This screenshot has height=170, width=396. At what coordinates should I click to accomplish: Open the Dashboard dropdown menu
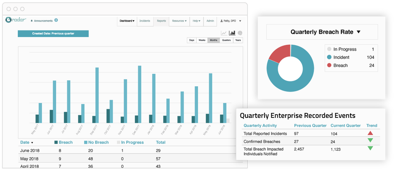(x=127, y=21)
